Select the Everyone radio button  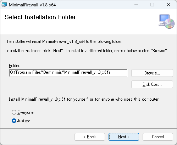[14, 112]
